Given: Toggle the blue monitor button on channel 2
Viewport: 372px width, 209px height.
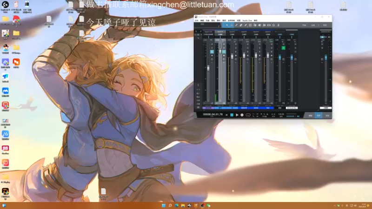Looking at the screenshot, I should pos(224,52).
